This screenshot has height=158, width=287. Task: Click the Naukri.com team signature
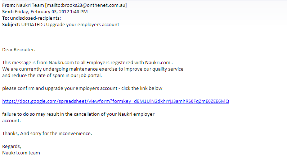[21, 153]
